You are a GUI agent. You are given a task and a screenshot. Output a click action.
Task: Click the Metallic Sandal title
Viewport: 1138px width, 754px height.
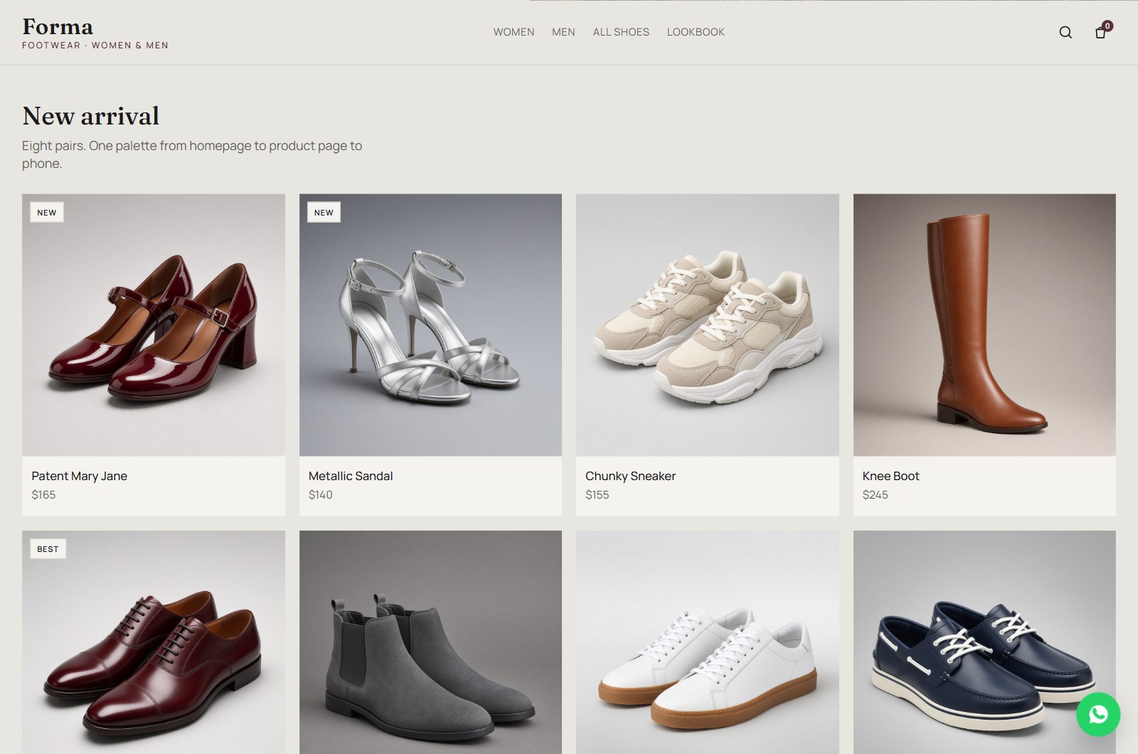(x=351, y=476)
